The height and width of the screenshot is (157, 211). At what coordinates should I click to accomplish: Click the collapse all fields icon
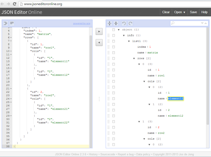point(115,23)
